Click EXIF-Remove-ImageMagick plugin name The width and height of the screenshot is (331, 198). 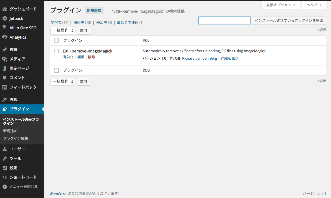tap(87, 51)
